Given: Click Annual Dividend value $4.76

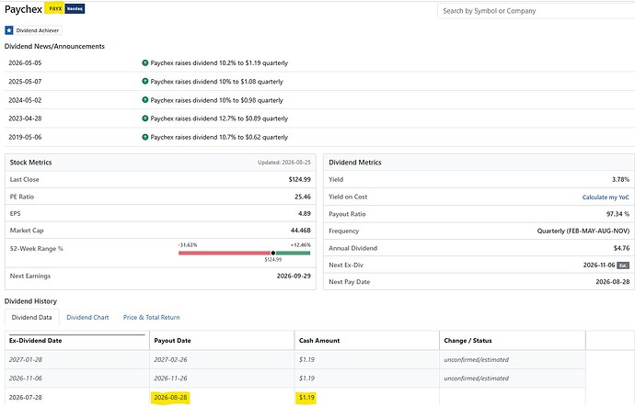Looking at the screenshot, I should [x=621, y=248].
